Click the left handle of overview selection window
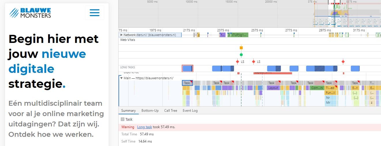Screen dimensions: 381x146 click(329, 2)
